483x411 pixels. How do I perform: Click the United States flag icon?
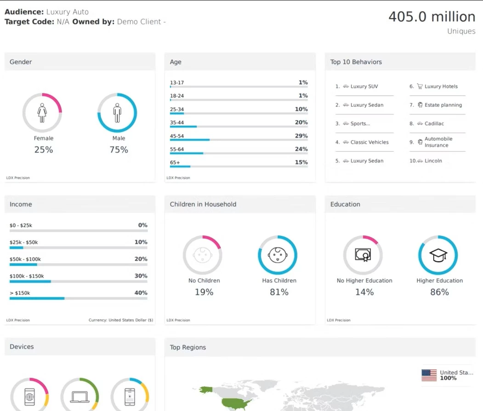(x=429, y=375)
